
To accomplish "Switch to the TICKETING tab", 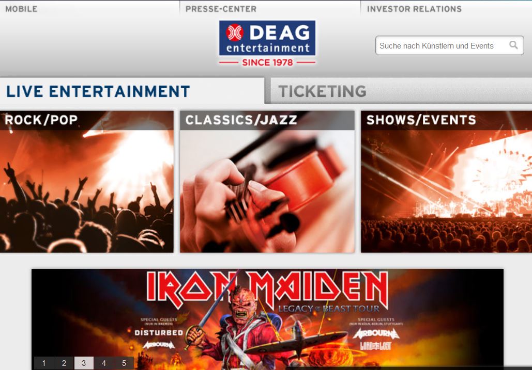I will click(x=401, y=91).
